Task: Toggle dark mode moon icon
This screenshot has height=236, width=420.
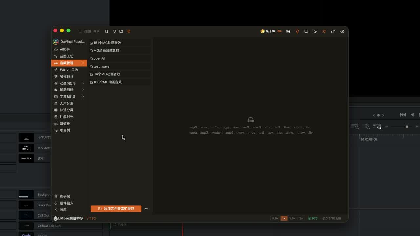Action: (x=315, y=31)
